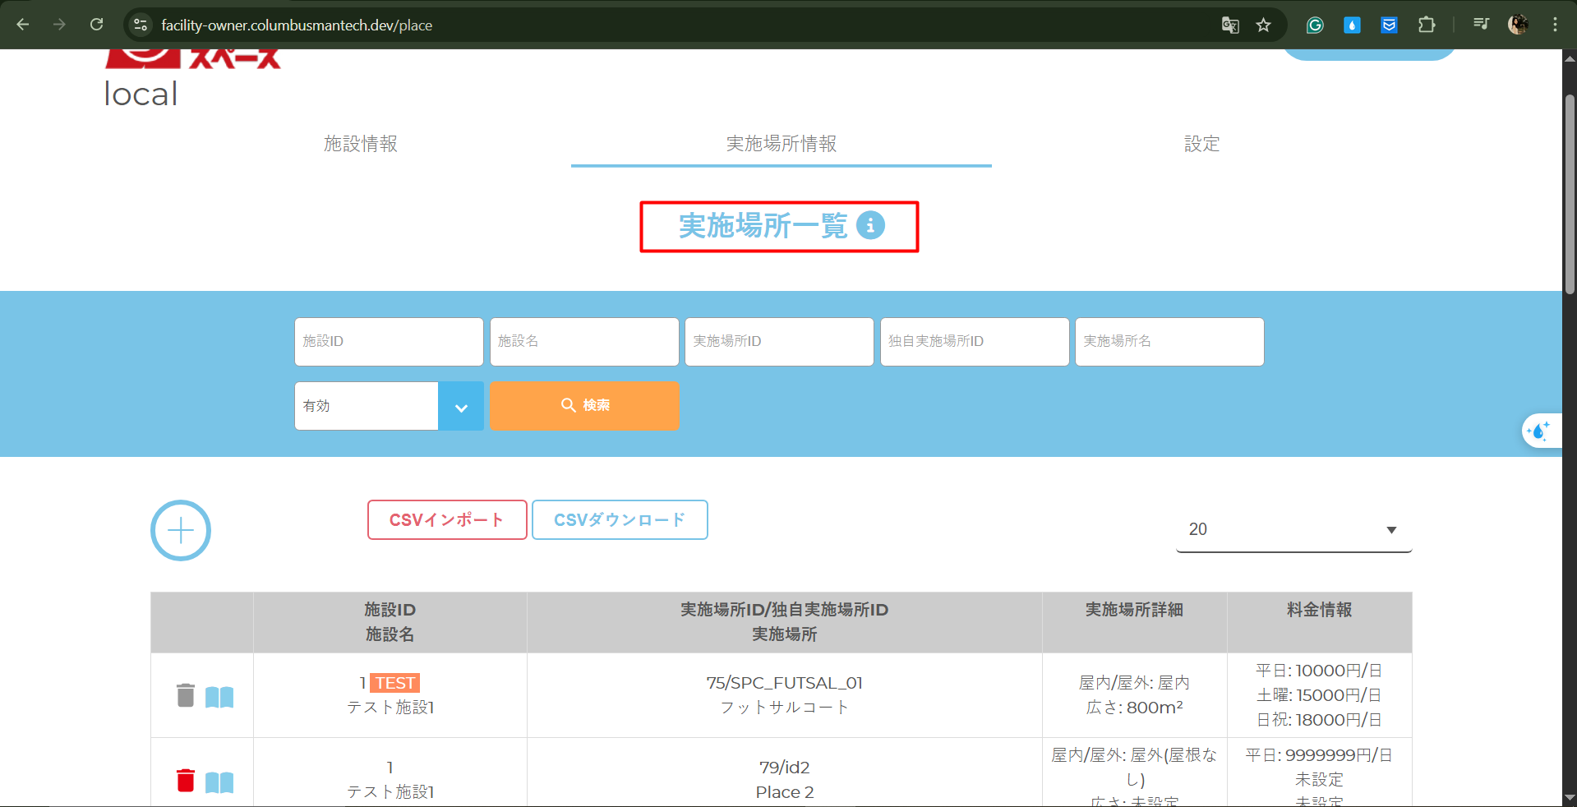Click the orange 検索 search button
The width and height of the screenshot is (1577, 807).
(584, 405)
